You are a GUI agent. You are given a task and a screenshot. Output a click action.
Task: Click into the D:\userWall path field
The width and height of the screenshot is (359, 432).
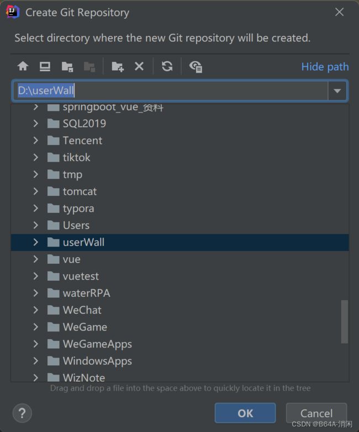pos(170,90)
